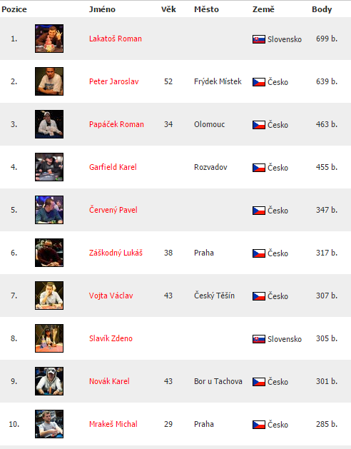Click Czech flag in Mrakeš Michal row
This screenshot has width=351, height=449.
259,425
